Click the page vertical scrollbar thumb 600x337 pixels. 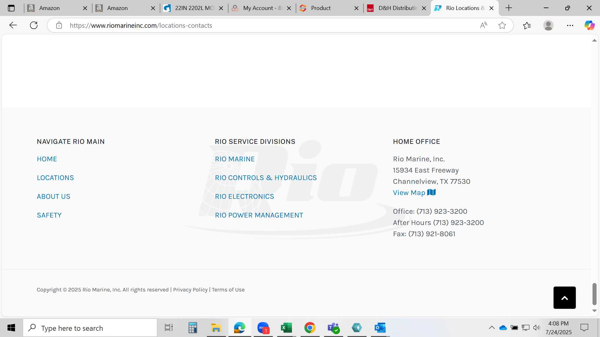(x=594, y=294)
